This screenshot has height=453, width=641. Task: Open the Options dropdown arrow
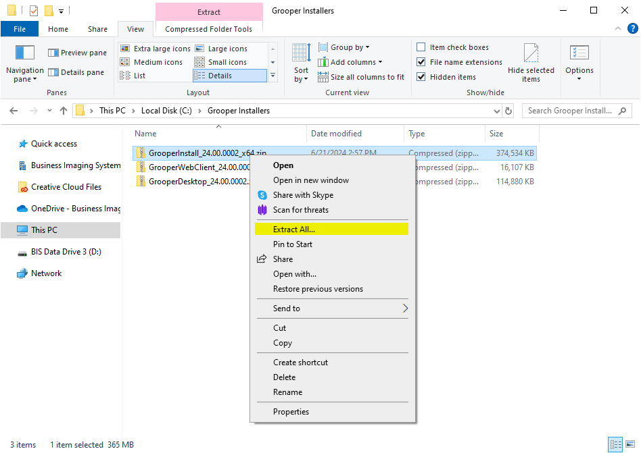(x=579, y=79)
